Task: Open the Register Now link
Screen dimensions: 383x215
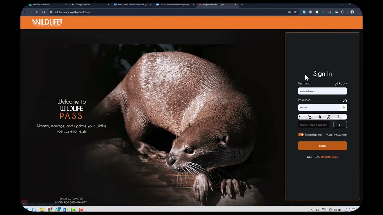Action: point(329,157)
